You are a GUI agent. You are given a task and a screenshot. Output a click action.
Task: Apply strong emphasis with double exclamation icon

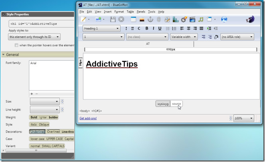pyautogui.click(x=132, y=28)
